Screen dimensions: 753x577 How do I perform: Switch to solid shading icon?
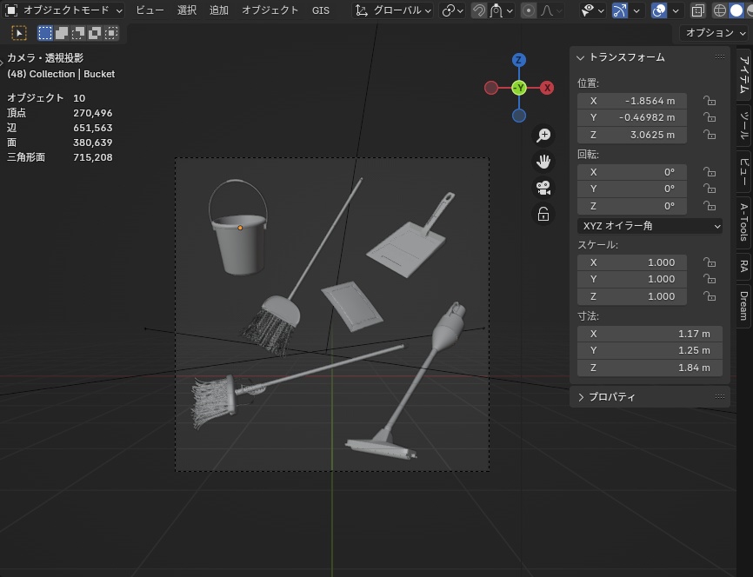point(736,10)
